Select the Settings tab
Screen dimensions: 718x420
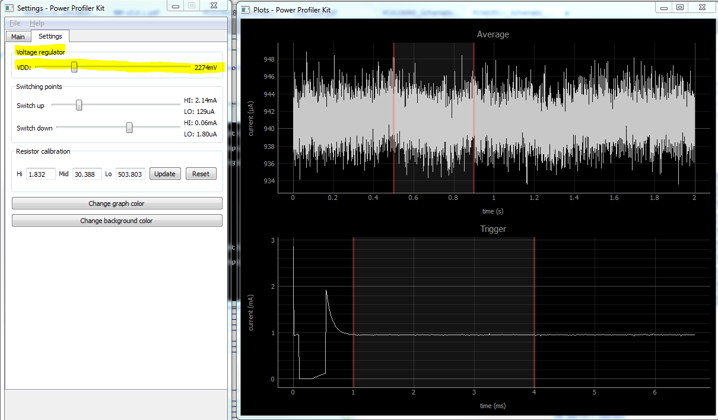pos(50,36)
